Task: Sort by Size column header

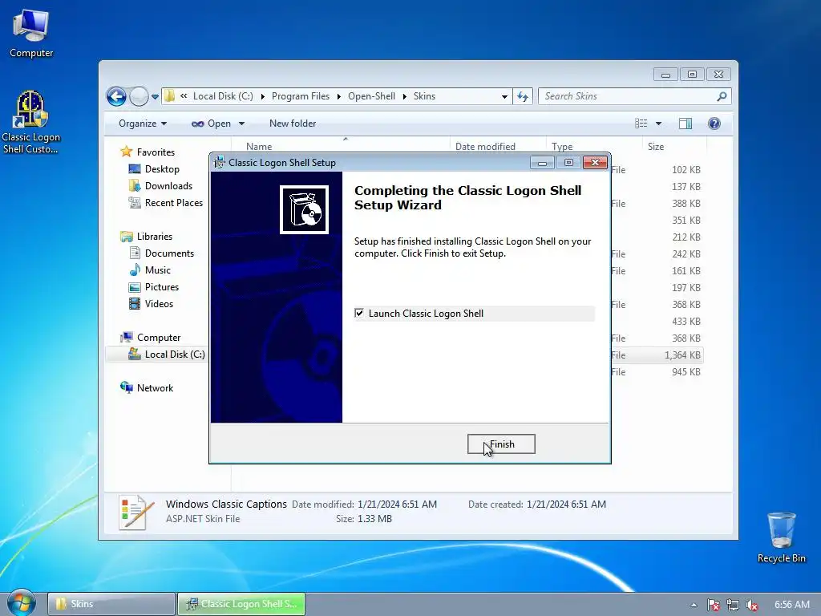Action: (656, 147)
